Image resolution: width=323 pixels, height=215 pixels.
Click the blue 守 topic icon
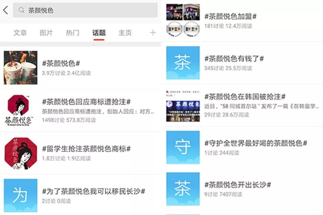tap(183, 147)
